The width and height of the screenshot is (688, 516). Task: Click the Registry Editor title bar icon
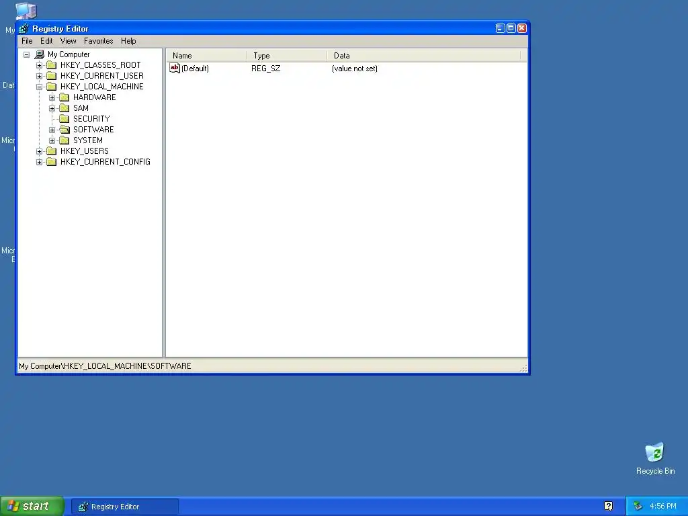click(24, 28)
